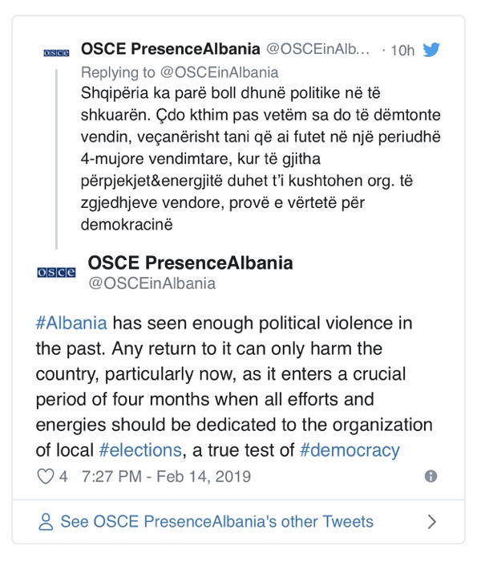Open the #democracy hashtag
477x562 pixels.
coord(350,450)
